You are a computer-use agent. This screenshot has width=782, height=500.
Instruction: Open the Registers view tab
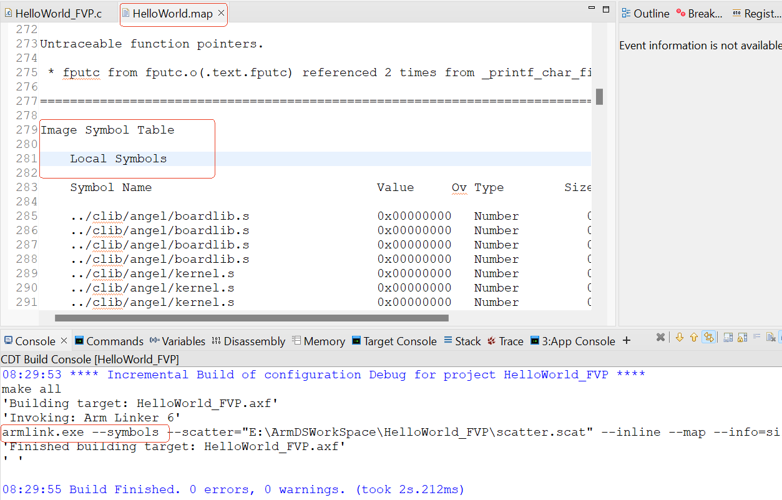click(x=755, y=13)
